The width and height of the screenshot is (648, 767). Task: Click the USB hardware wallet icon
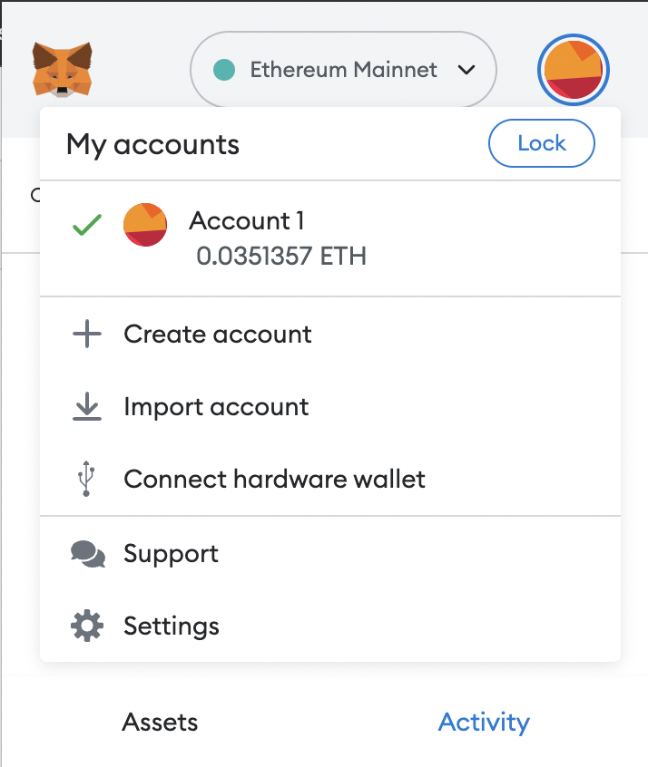click(86, 479)
